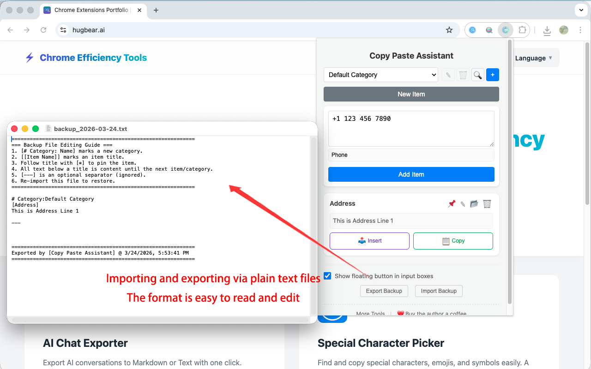
Task: Click the magnifier search icon beside category
Action: pyautogui.click(x=478, y=75)
